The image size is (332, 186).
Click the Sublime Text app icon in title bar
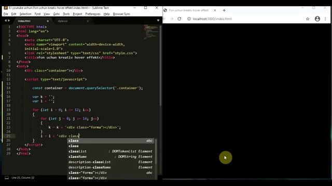point(6,8)
